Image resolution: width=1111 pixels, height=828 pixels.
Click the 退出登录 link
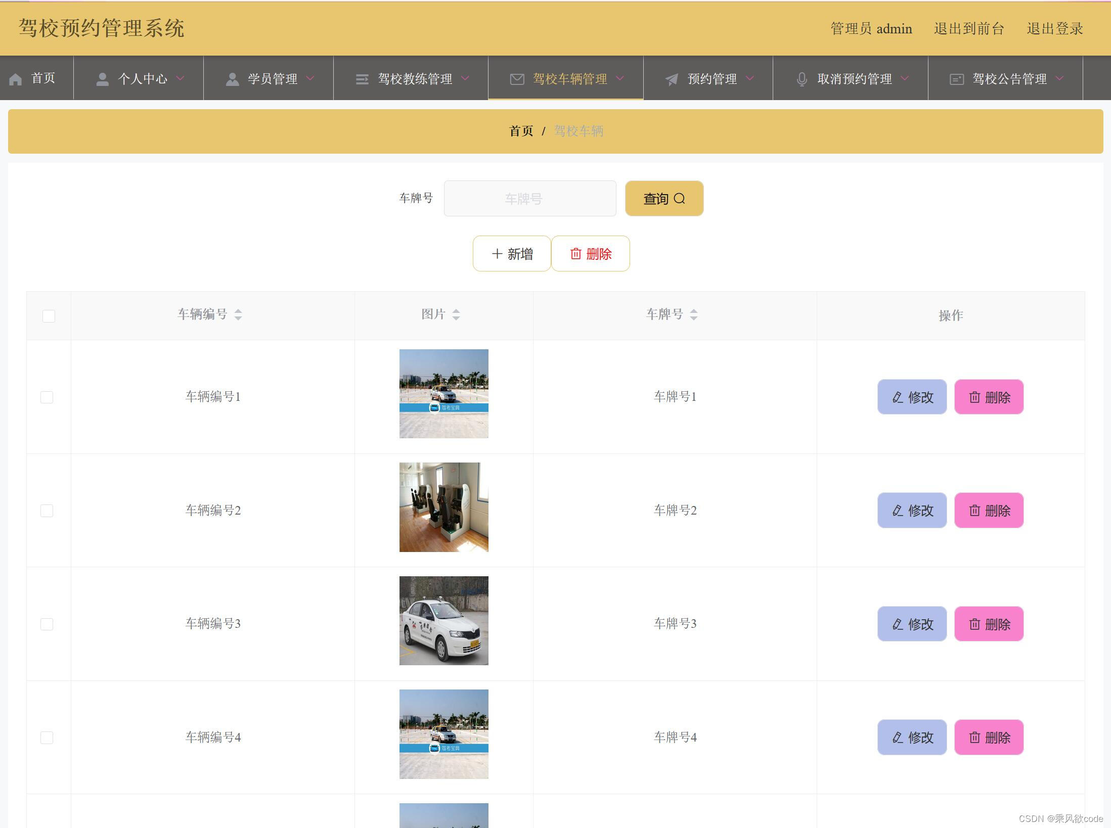tap(1055, 29)
